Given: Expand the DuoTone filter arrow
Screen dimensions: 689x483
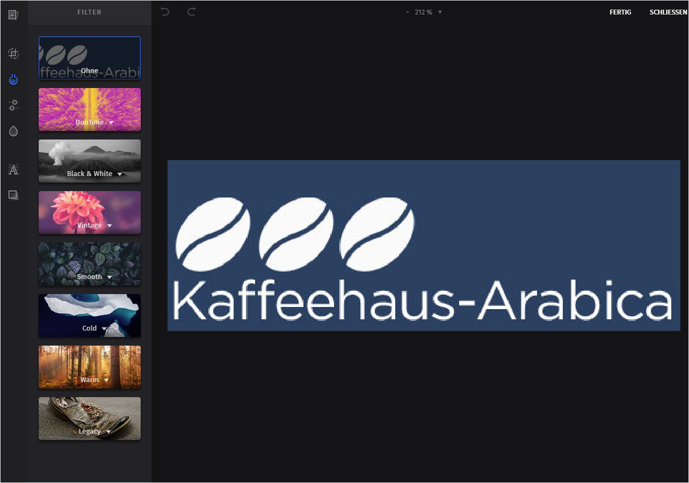Looking at the screenshot, I should [111, 123].
